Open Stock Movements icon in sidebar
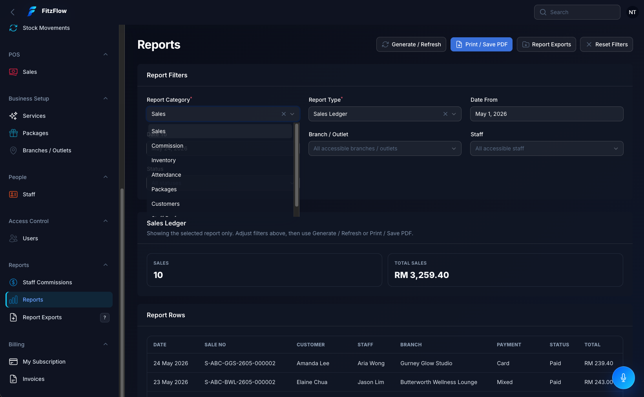This screenshot has height=397, width=644. point(13,28)
